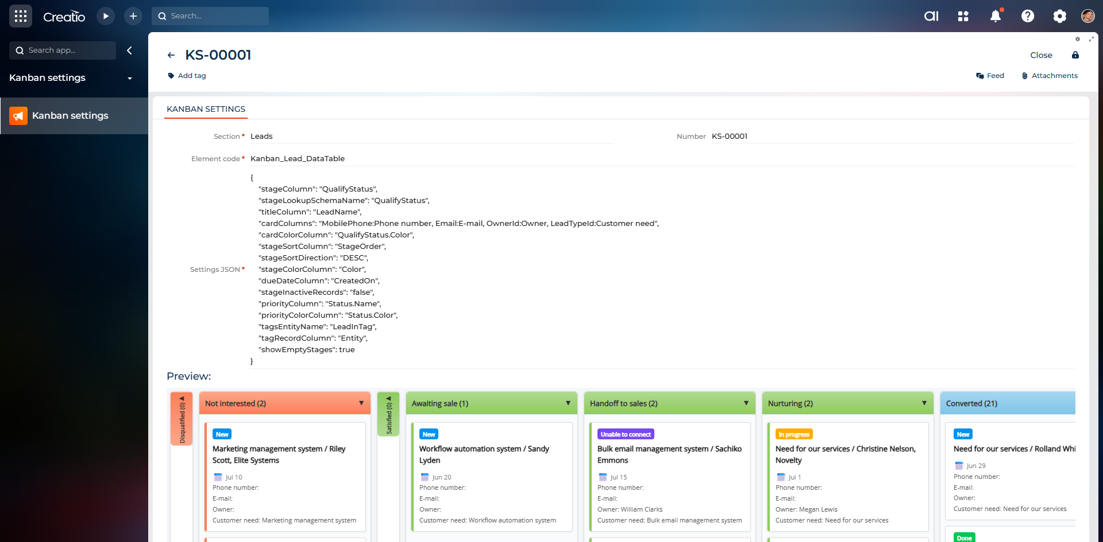Click the tag icon beside Add tag
The height and width of the screenshot is (542, 1103).
click(x=171, y=76)
